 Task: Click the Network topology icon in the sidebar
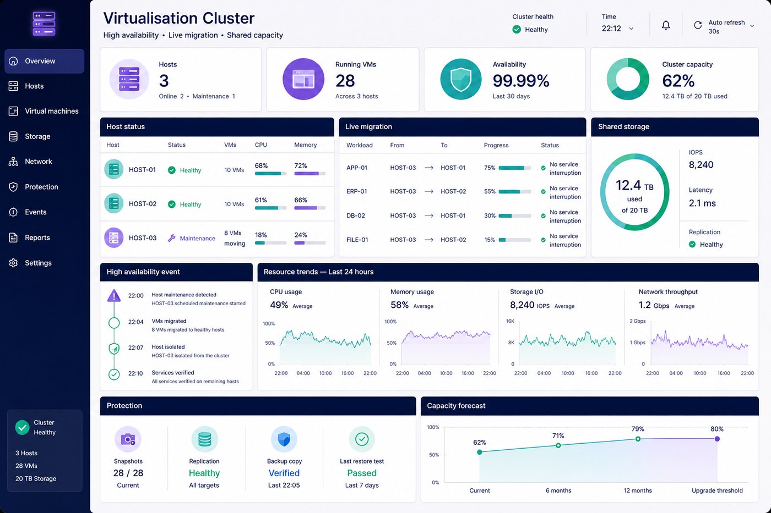click(x=13, y=162)
